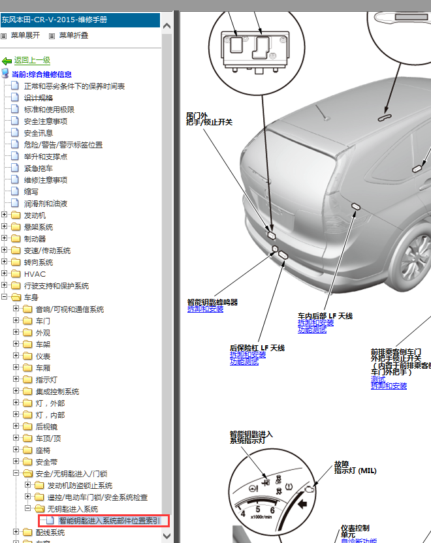Select 正常和恶劣条件下的保养时间表 item
Viewport: 431px width, 543px height.
[x=74, y=86]
